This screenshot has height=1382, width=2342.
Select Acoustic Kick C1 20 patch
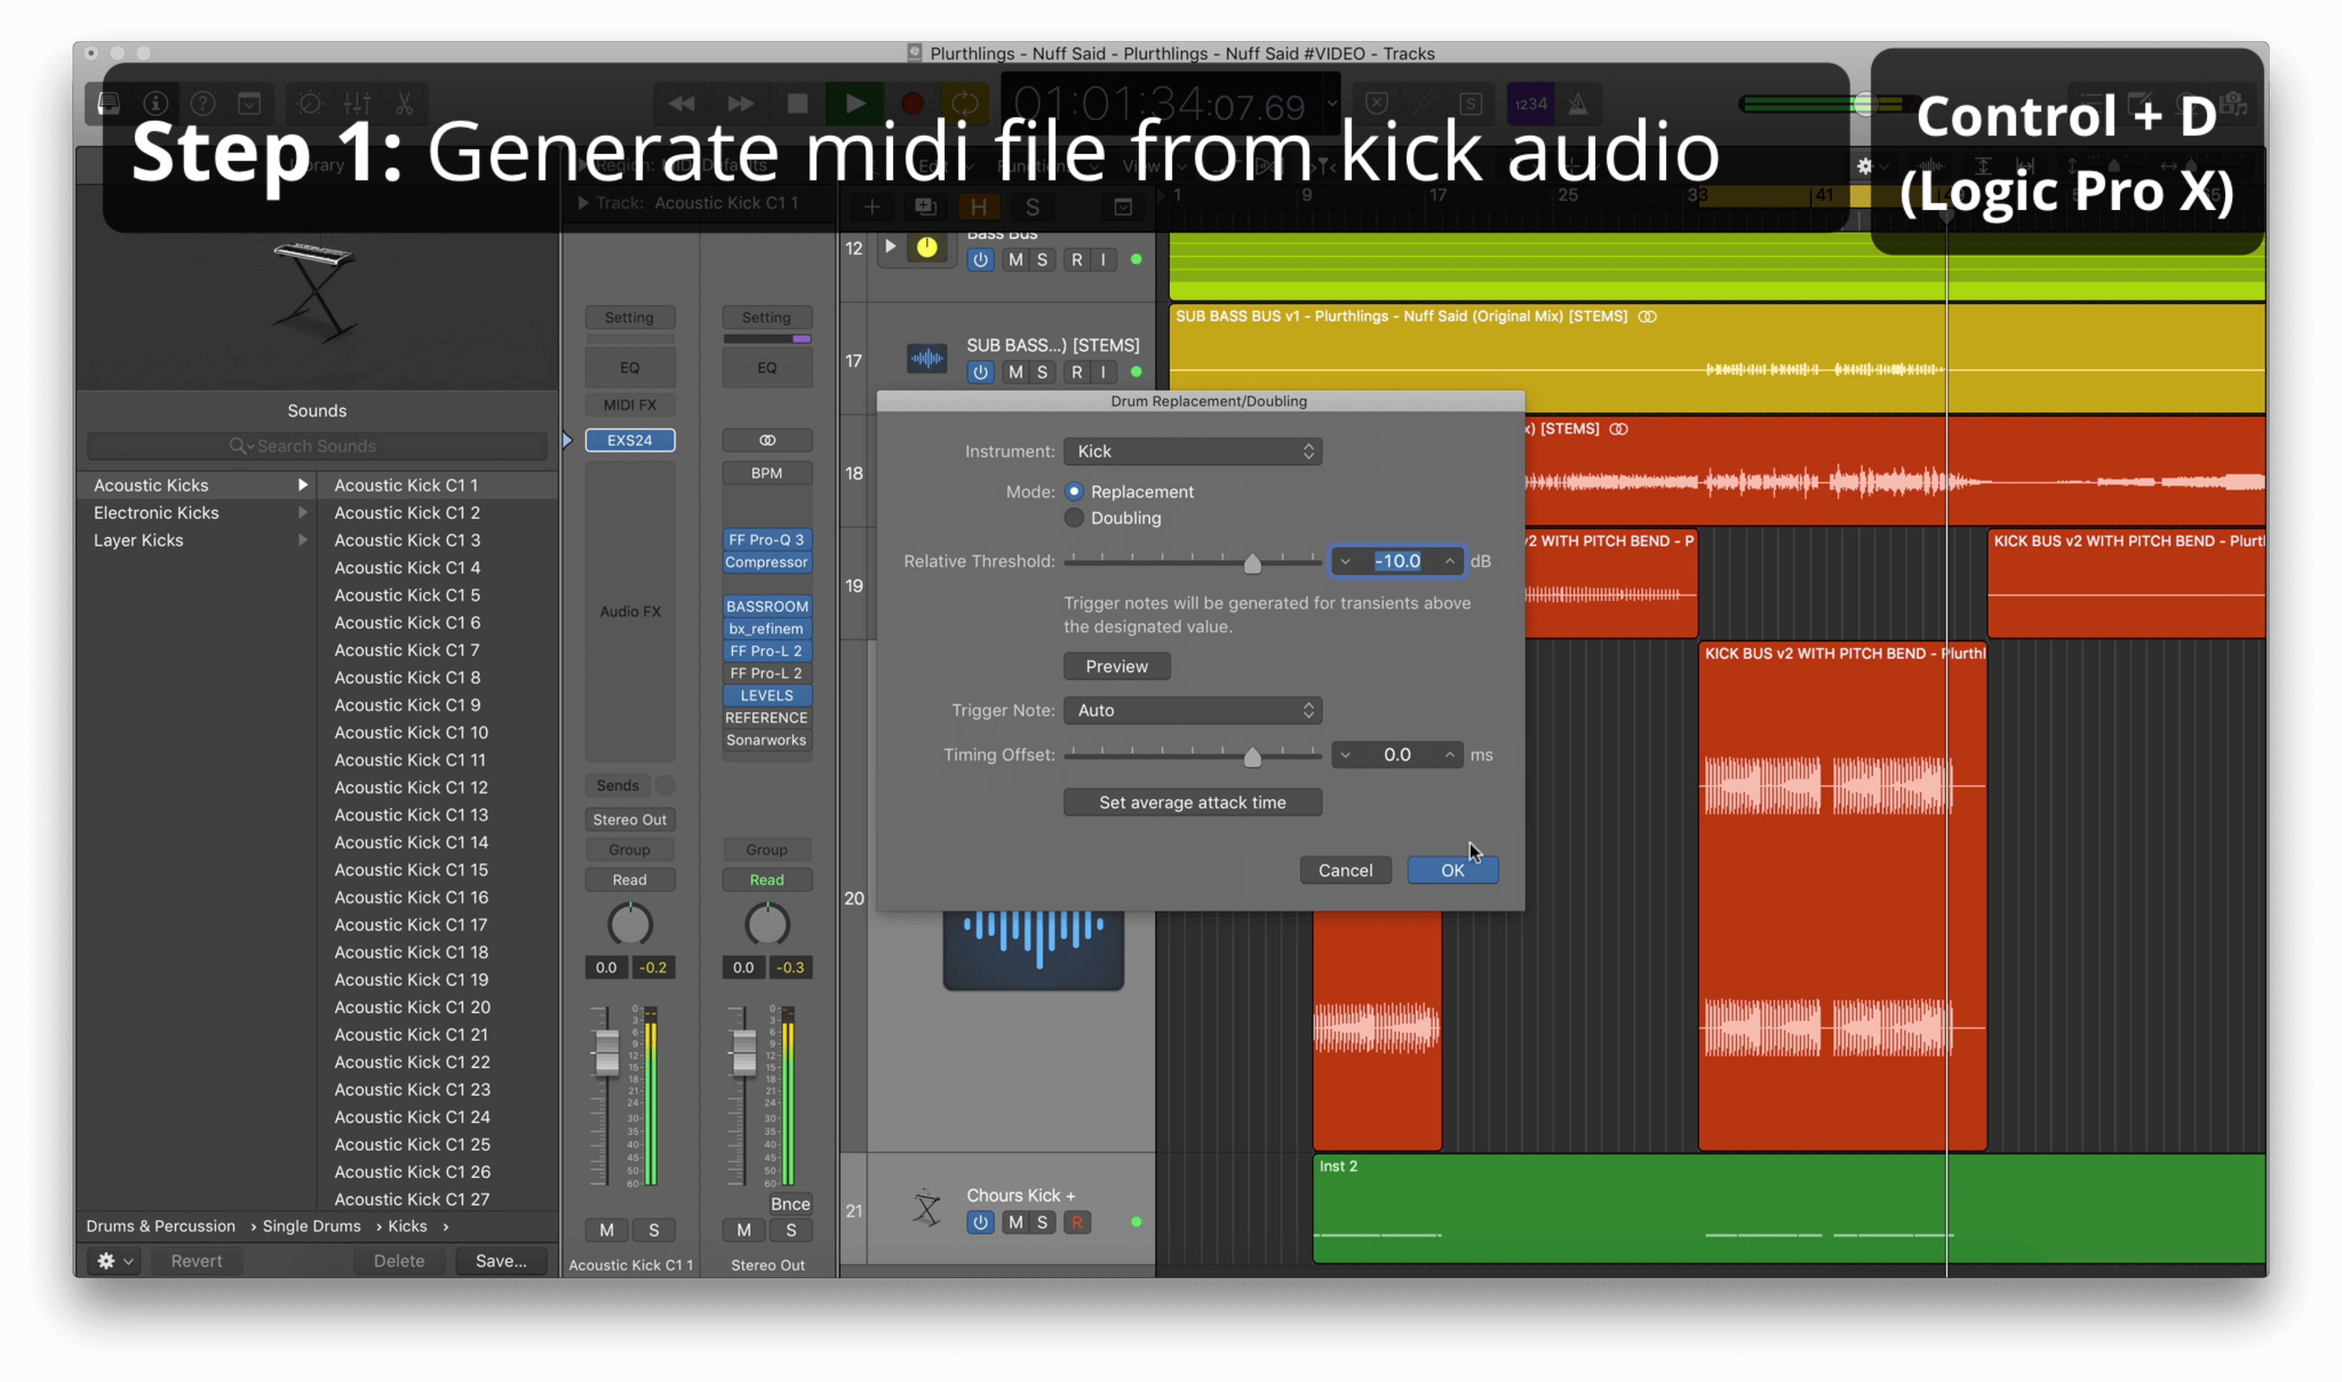pos(412,1006)
